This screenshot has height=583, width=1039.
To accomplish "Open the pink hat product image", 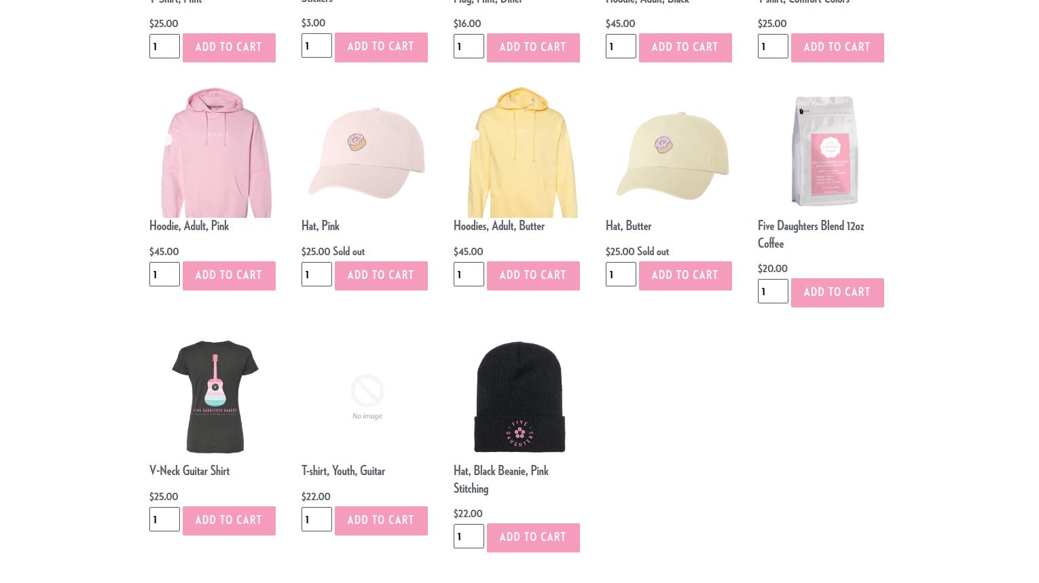I will tap(367, 153).
